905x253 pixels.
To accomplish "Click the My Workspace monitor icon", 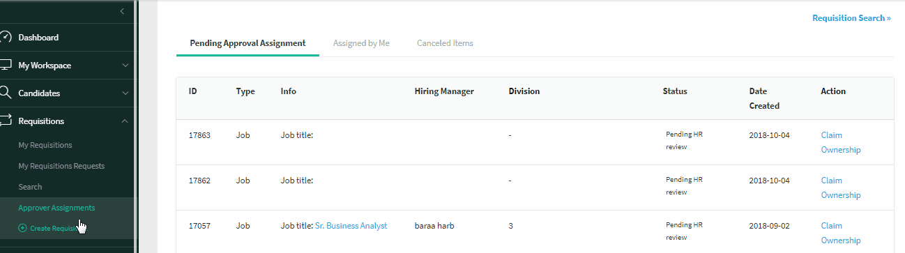I will pos(5,66).
